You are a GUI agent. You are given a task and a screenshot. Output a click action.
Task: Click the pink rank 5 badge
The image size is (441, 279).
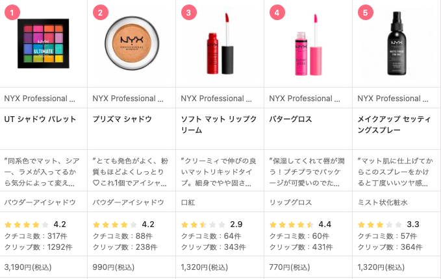click(366, 12)
